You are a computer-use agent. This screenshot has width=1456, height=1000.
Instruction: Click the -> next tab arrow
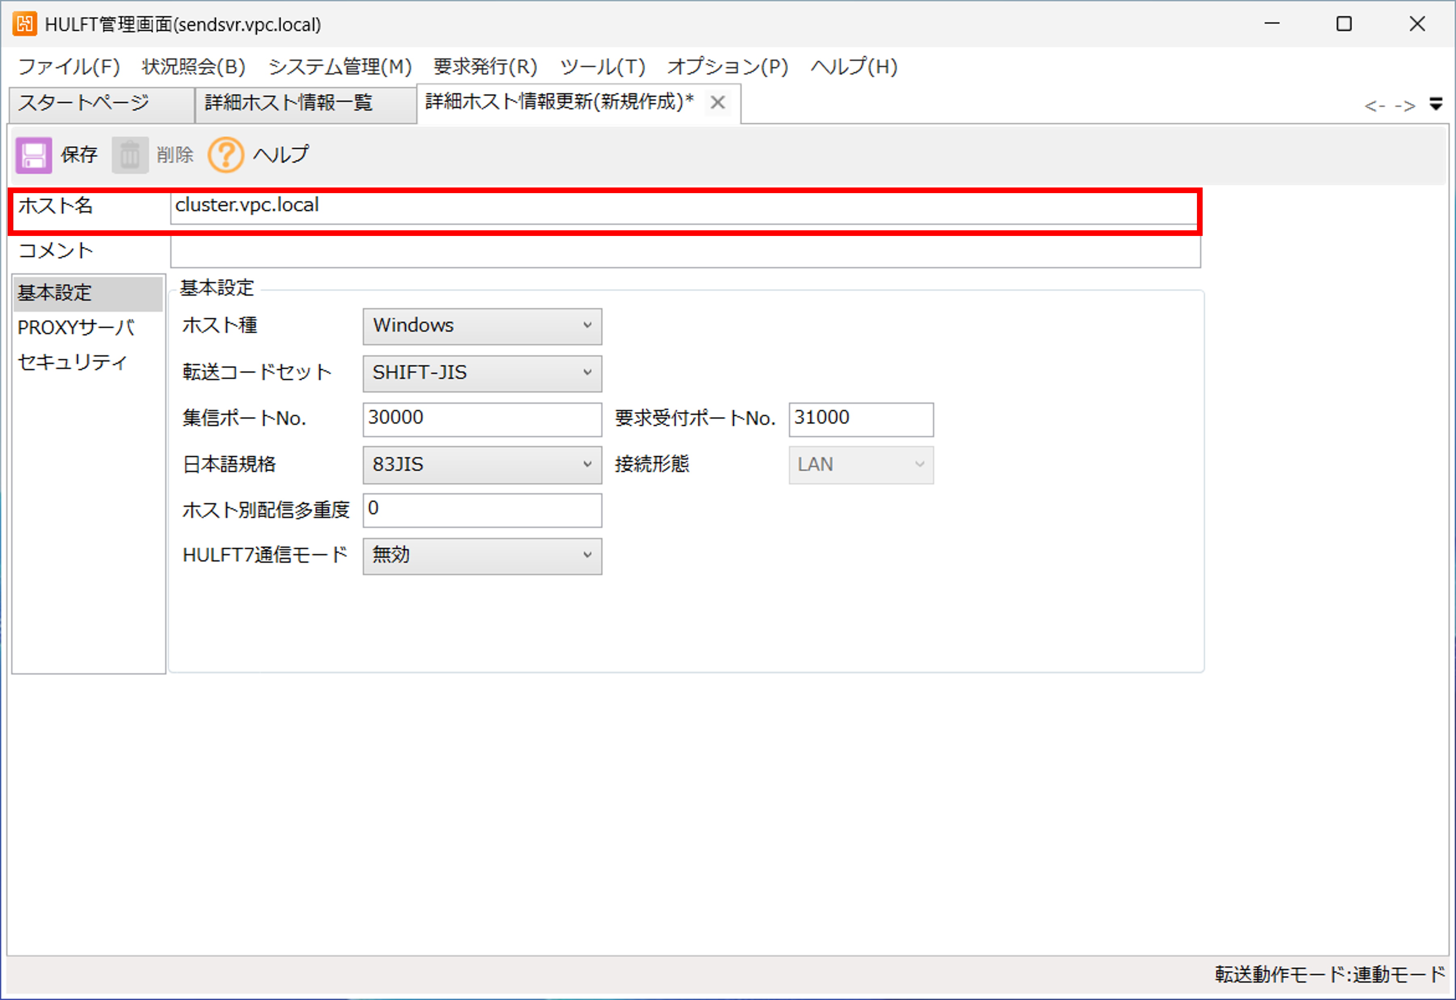point(1405,106)
